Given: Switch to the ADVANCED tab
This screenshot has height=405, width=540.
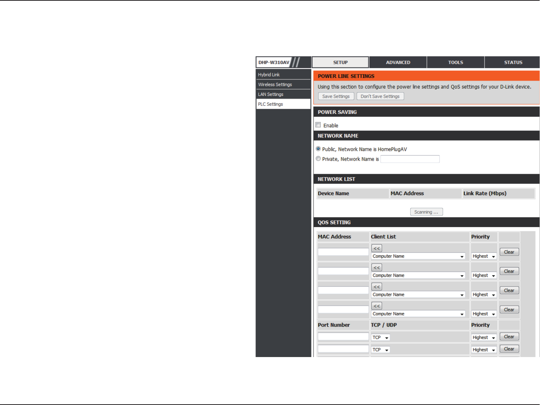Looking at the screenshot, I should click(x=398, y=62).
